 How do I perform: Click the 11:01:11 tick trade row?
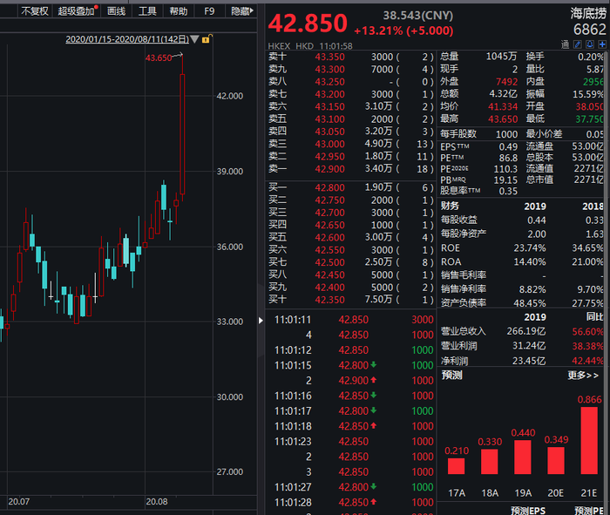point(351,320)
